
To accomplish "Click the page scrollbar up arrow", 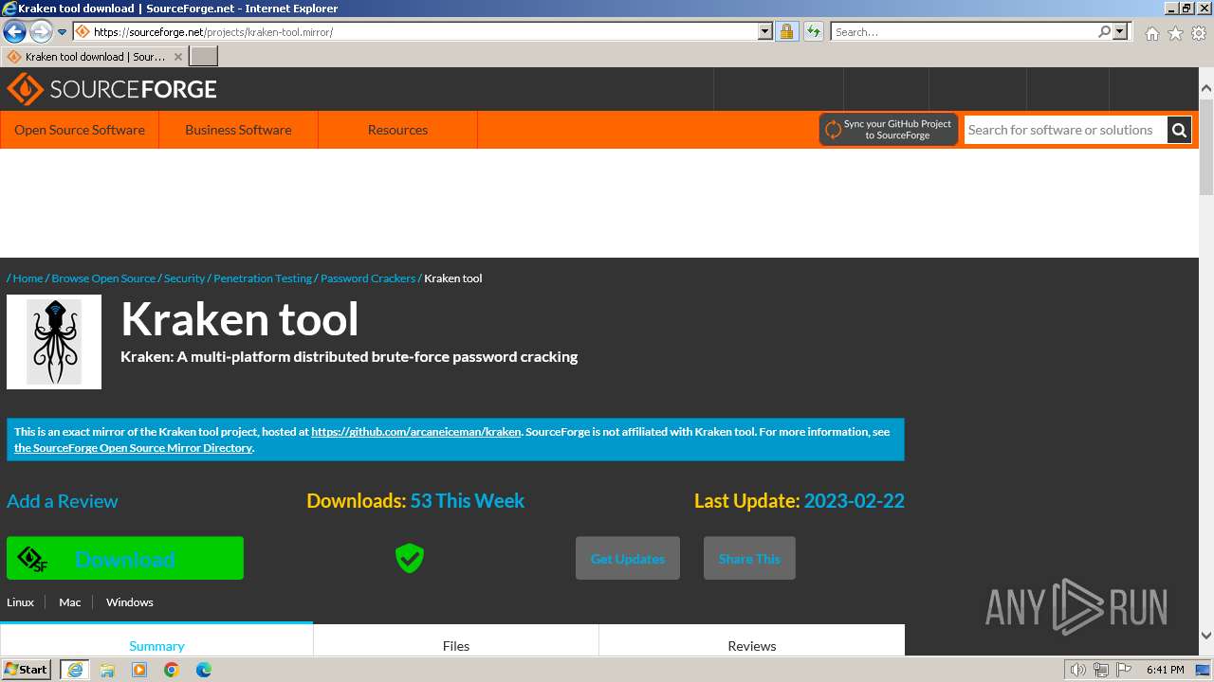I will (1206, 89).
